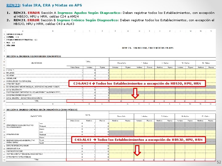Select the 'INFLUENZA' diagnosis cell
The width and height of the screenshot is (222, 166).
pos(10,73)
